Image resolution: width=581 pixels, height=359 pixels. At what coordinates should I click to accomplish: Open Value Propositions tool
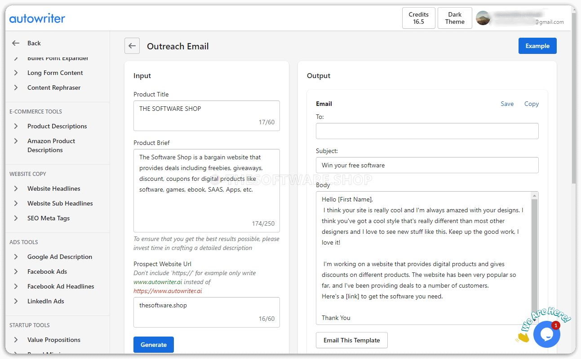54,340
